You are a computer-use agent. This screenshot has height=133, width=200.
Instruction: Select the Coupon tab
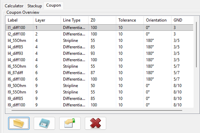53,5
